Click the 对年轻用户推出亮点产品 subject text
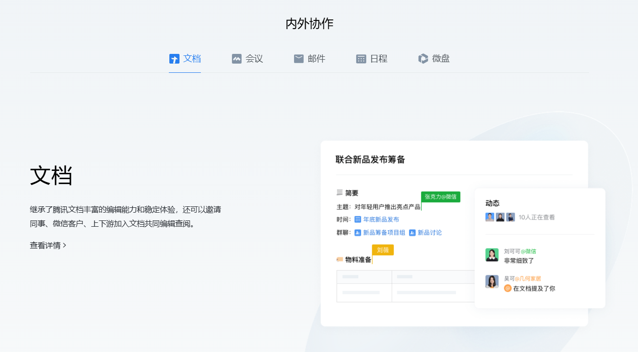 point(387,207)
